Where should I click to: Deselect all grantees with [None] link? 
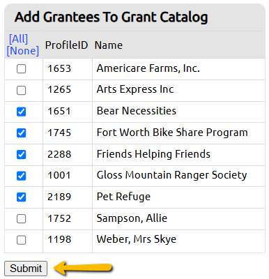pos(23,51)
